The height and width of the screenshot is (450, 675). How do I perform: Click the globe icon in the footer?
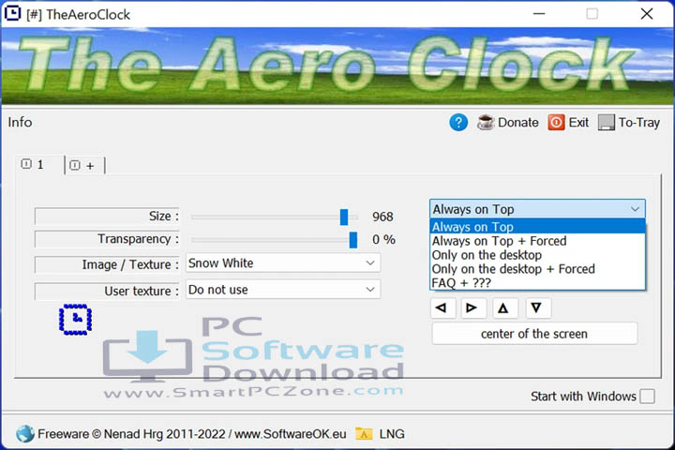coord(25,434)
